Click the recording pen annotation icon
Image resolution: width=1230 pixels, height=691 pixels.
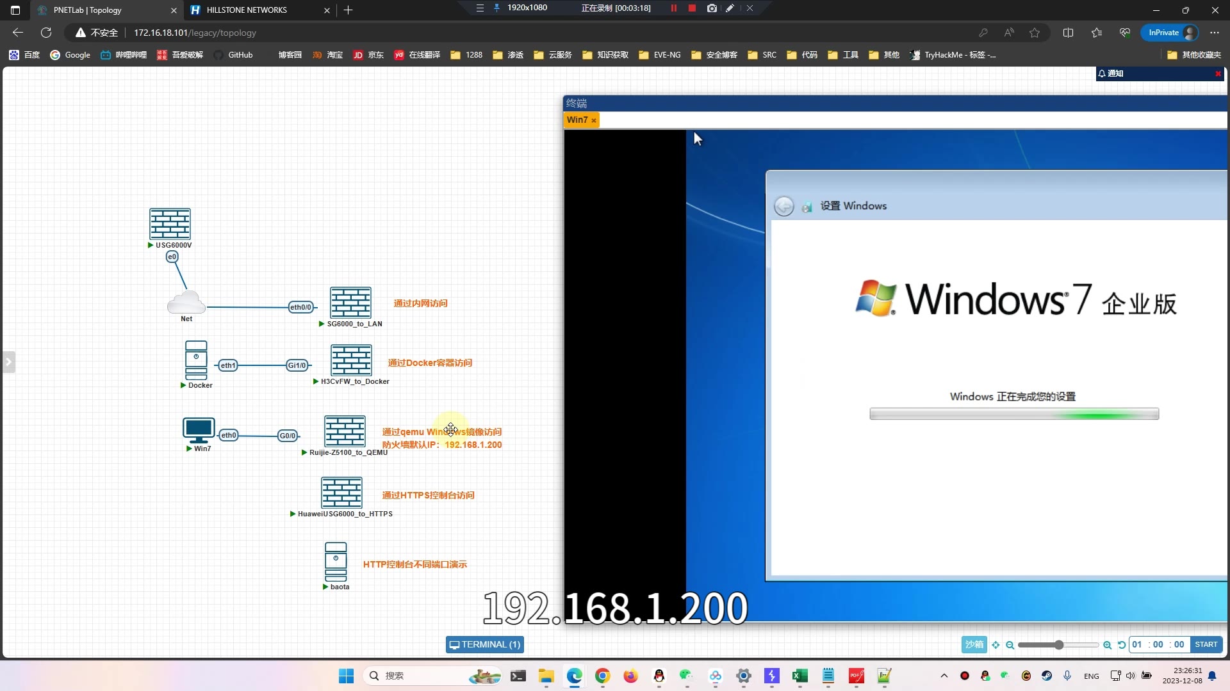(730, 8)
